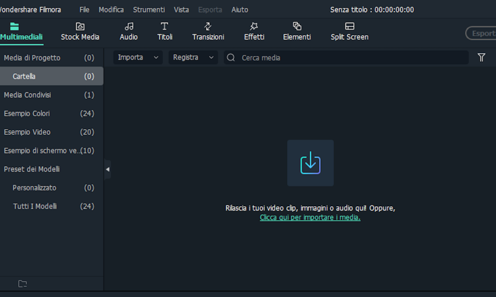Open the Transizioni panel
Screen dimensions: 496x297
[208, 31]
